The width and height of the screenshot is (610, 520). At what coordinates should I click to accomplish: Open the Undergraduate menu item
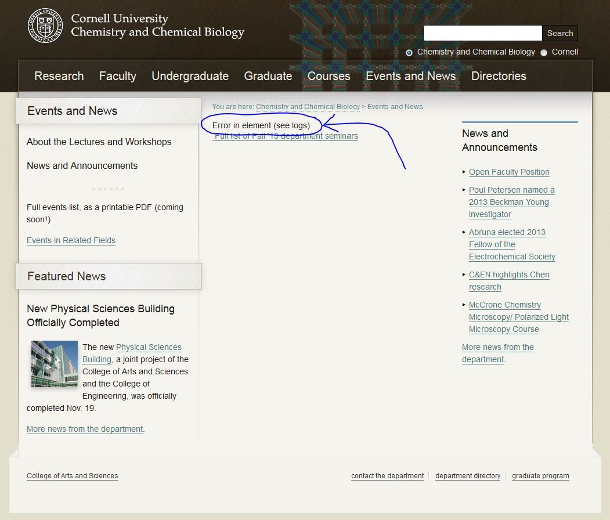[190, 76]
